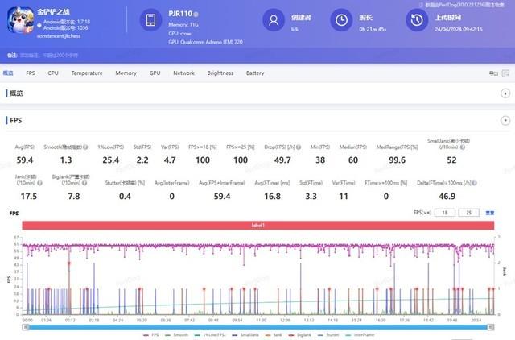515x340 pixels.
Task: Collapse the overview section
Action: coord(505,94)
